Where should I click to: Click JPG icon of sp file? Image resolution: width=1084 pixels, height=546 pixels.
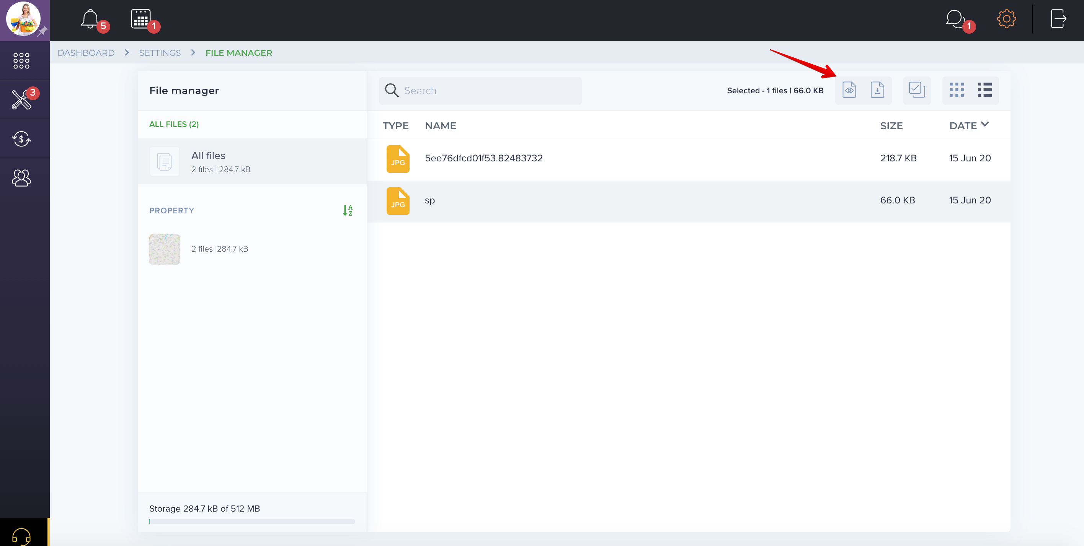[398, 201]
